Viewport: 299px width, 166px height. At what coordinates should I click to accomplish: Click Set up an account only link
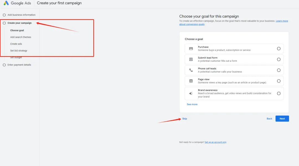pyautogui.click(x=215, y=142)
